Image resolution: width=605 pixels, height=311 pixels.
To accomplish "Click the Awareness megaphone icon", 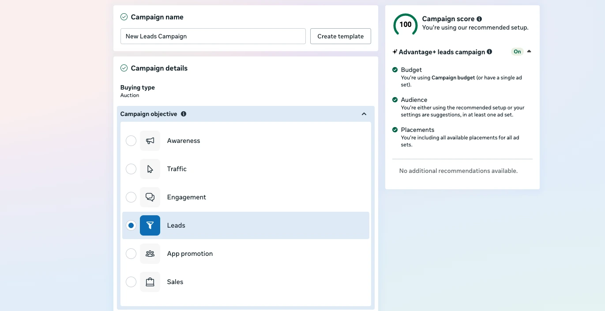I will pyautogui.click(x=150, y=141).
